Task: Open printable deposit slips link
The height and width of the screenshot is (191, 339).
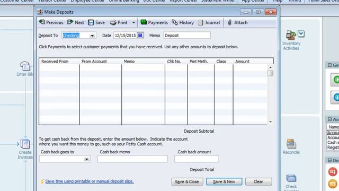Action: tap(90, 181)
